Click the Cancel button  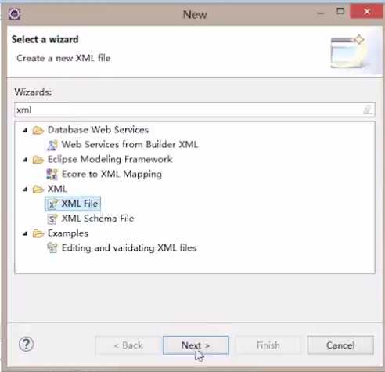pyautogui.click(x=340, y=345)
